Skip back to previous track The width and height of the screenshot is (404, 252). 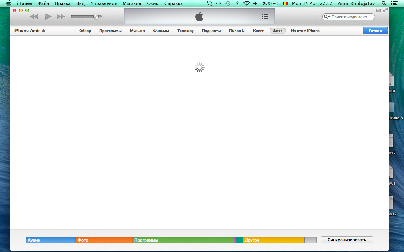tap(34, 16)
